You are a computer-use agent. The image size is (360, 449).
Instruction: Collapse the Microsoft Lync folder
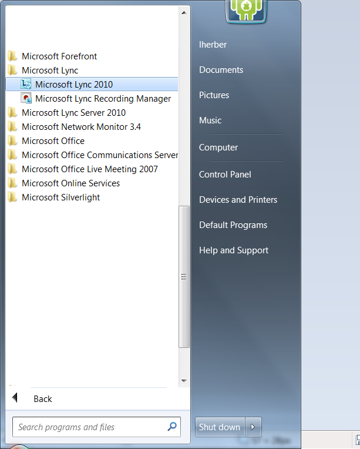(x=50, y=70)
